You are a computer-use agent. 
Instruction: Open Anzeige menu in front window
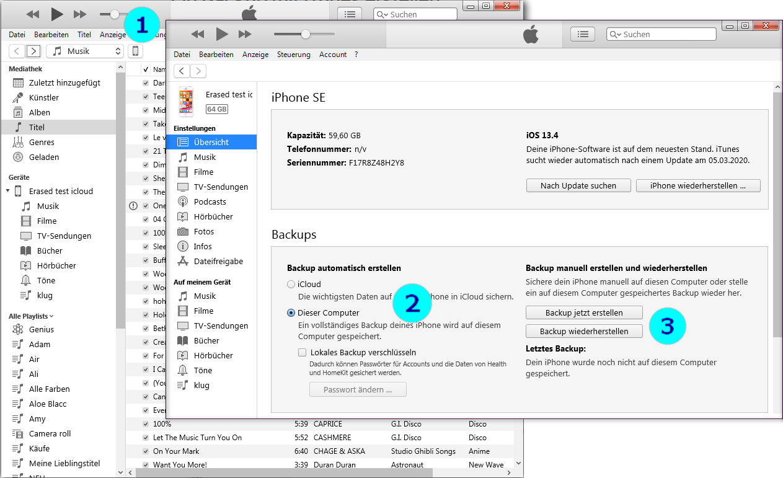click(x=255, y=55)
